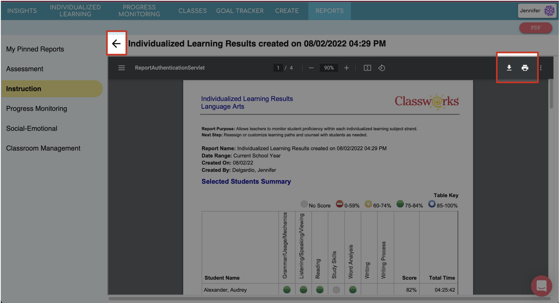The width and height of the screenshot is (560, 303).
Task: Open Jennifer user menu
Action: pos(537,11)
